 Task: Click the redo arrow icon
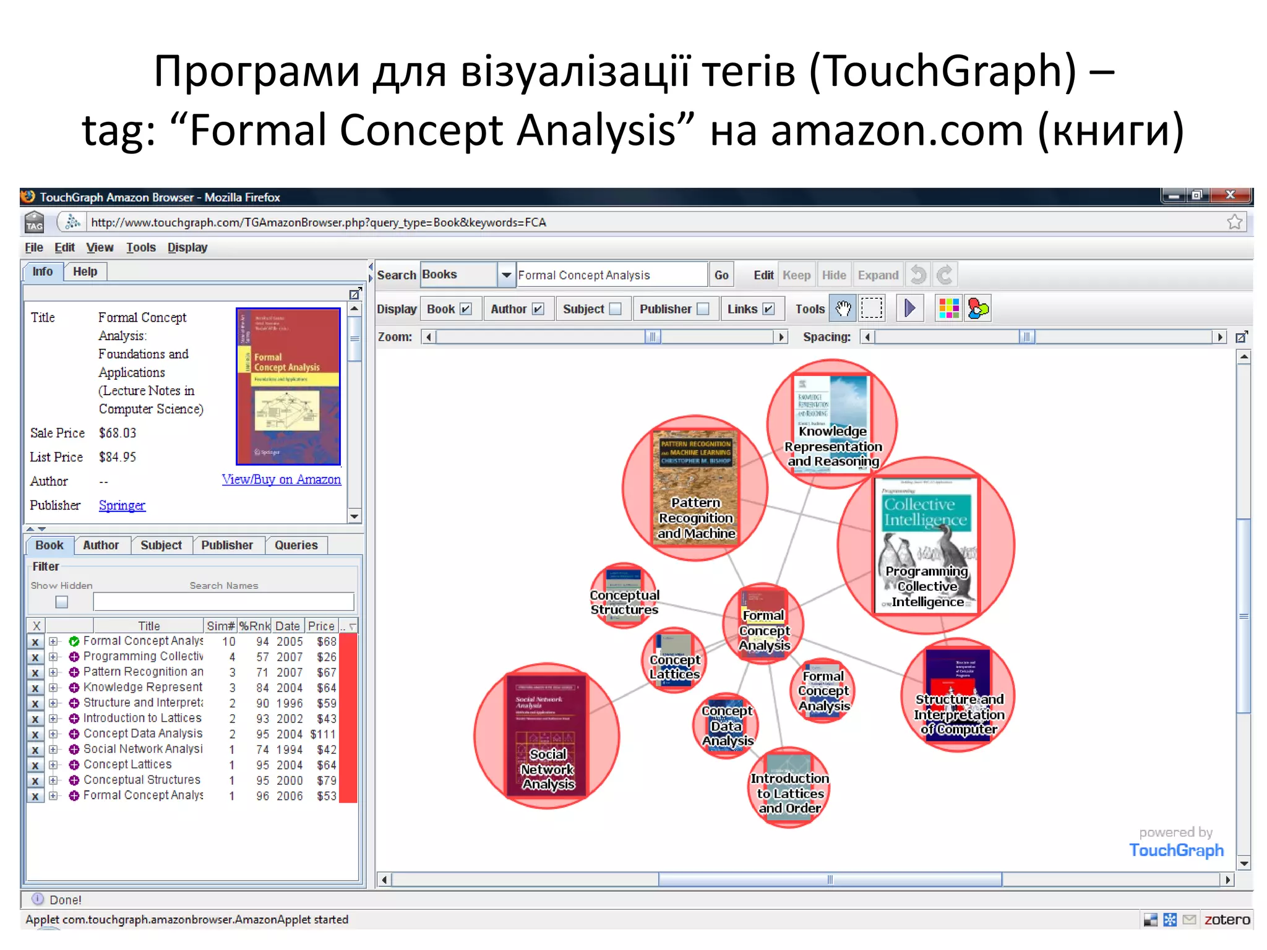(945, 275)
